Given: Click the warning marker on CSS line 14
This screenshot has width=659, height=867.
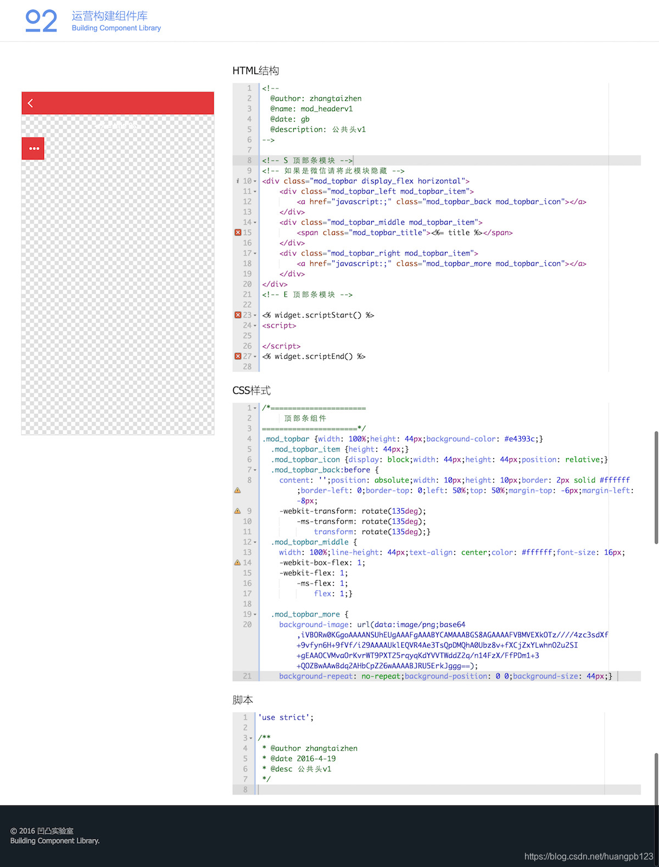Looking at the screenshot, I should click(237, 563).
